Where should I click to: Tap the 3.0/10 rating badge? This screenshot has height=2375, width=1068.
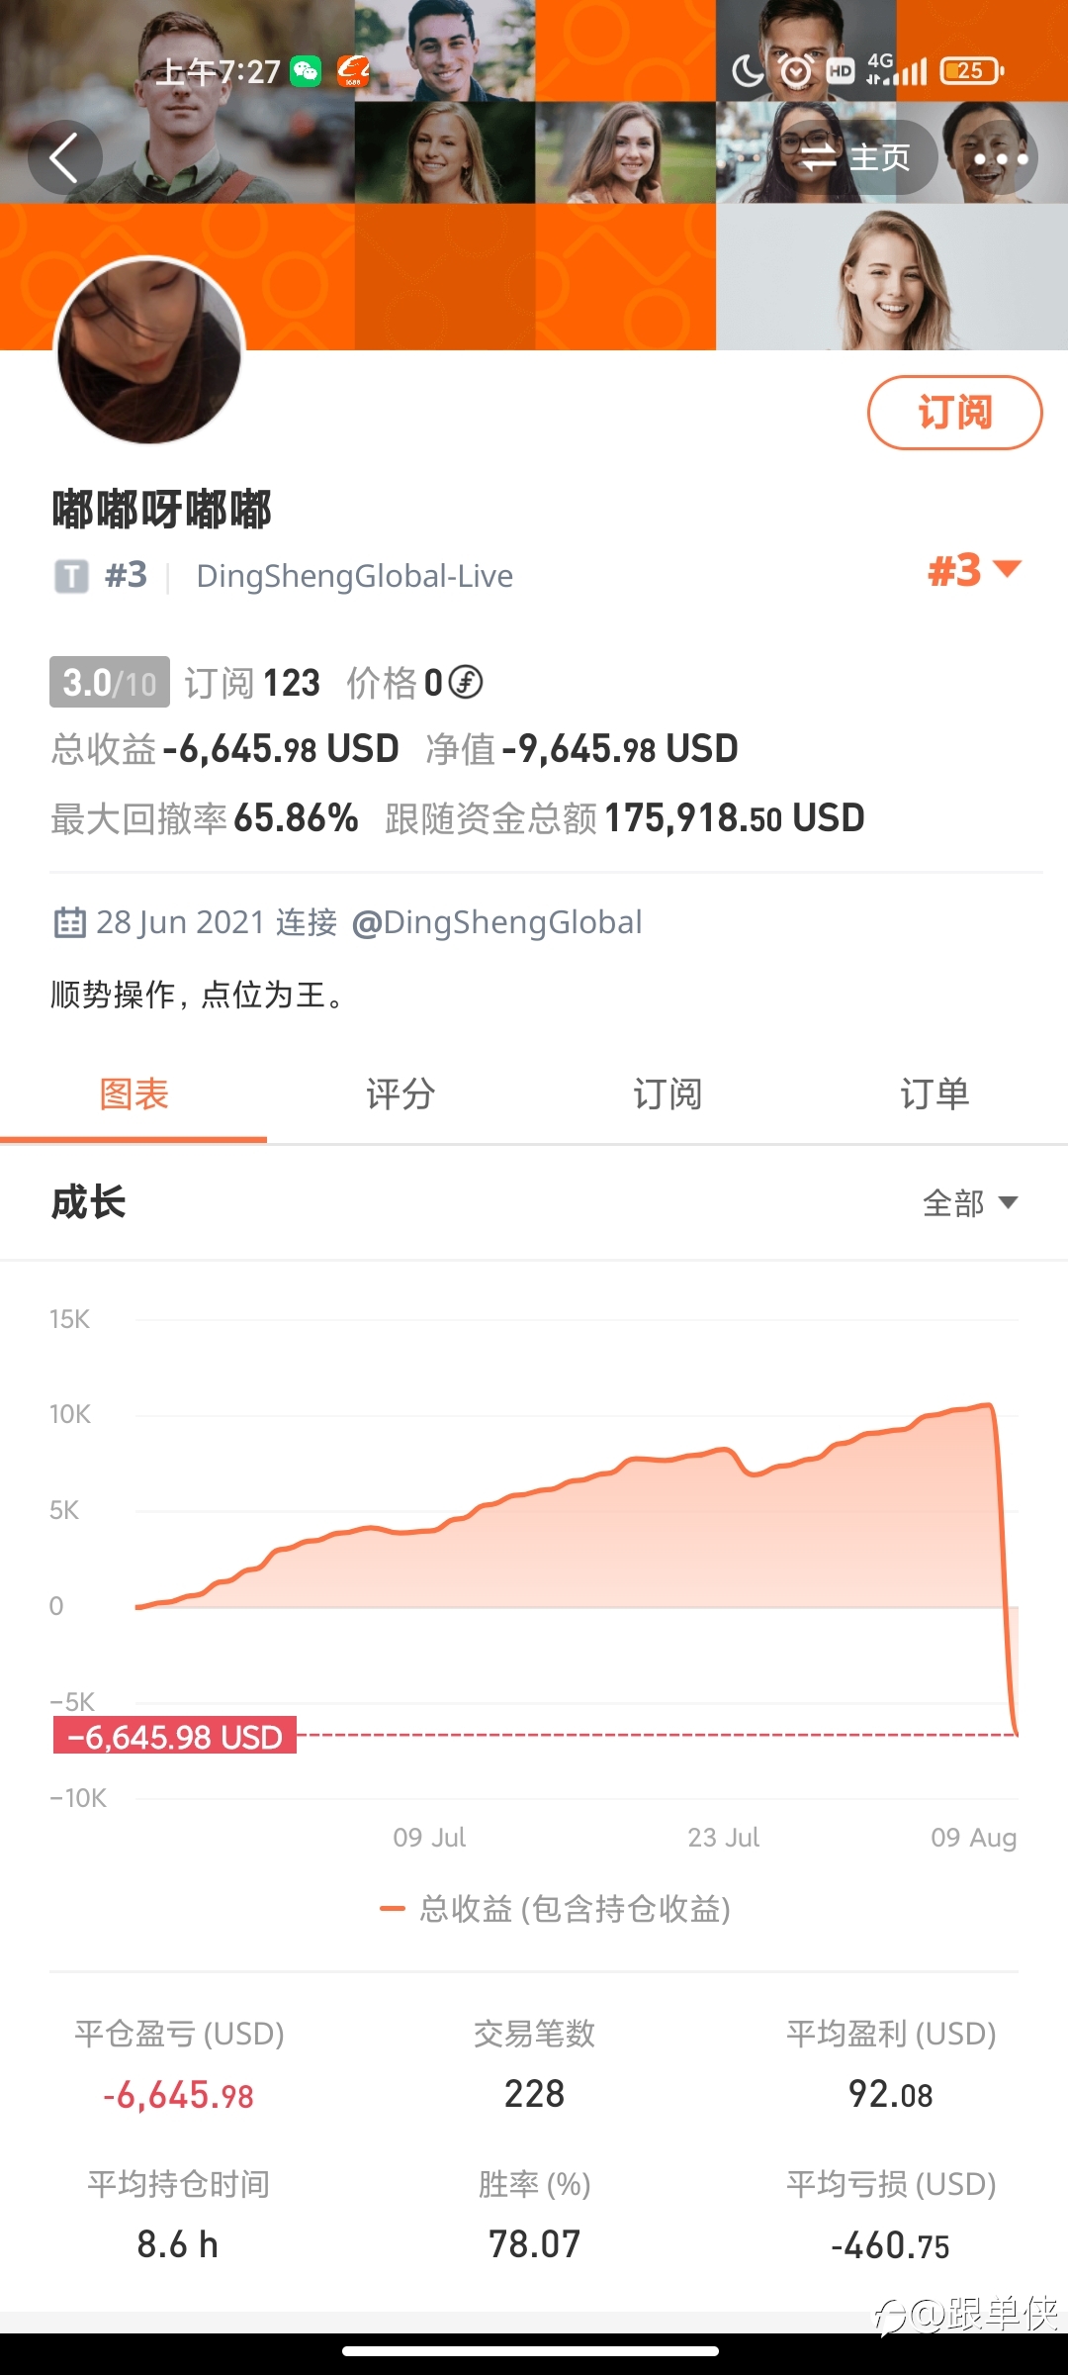click(x=110, y=682)
